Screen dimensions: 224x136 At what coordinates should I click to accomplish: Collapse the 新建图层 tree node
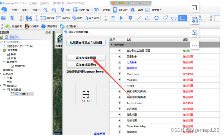tap(4, 90)
